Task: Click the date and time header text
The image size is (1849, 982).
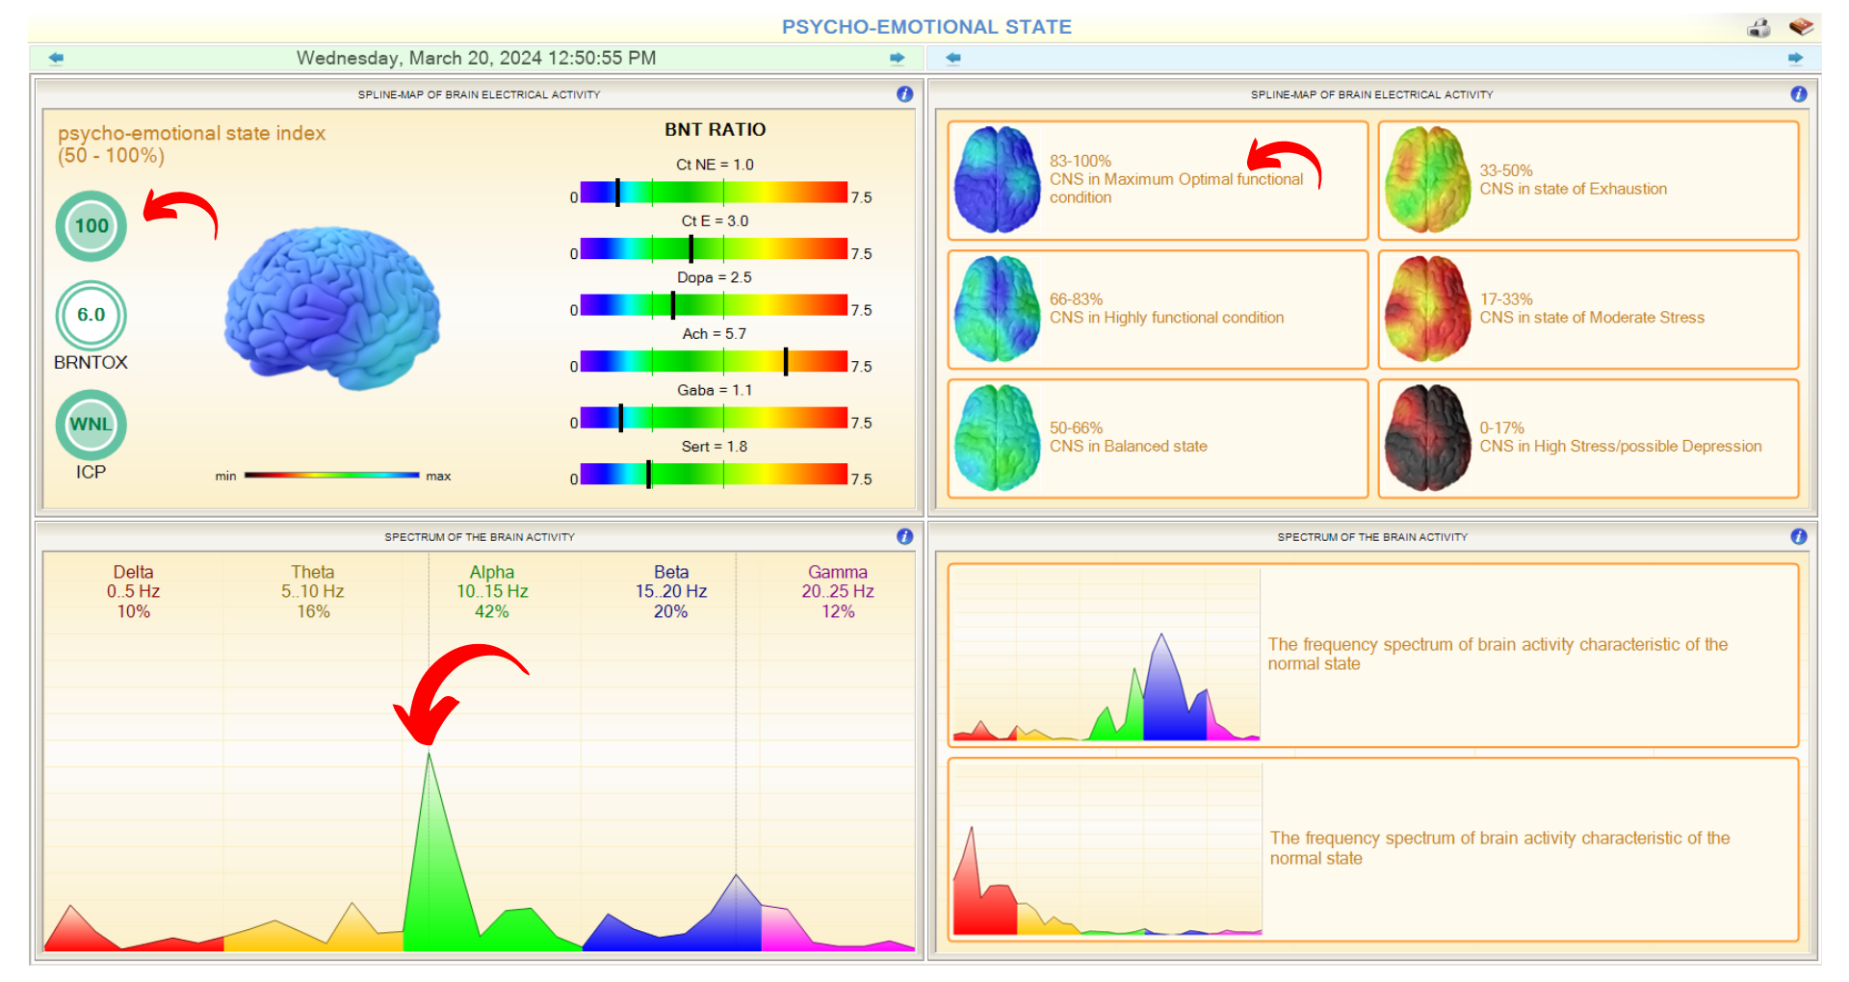Action: point(476,59)
